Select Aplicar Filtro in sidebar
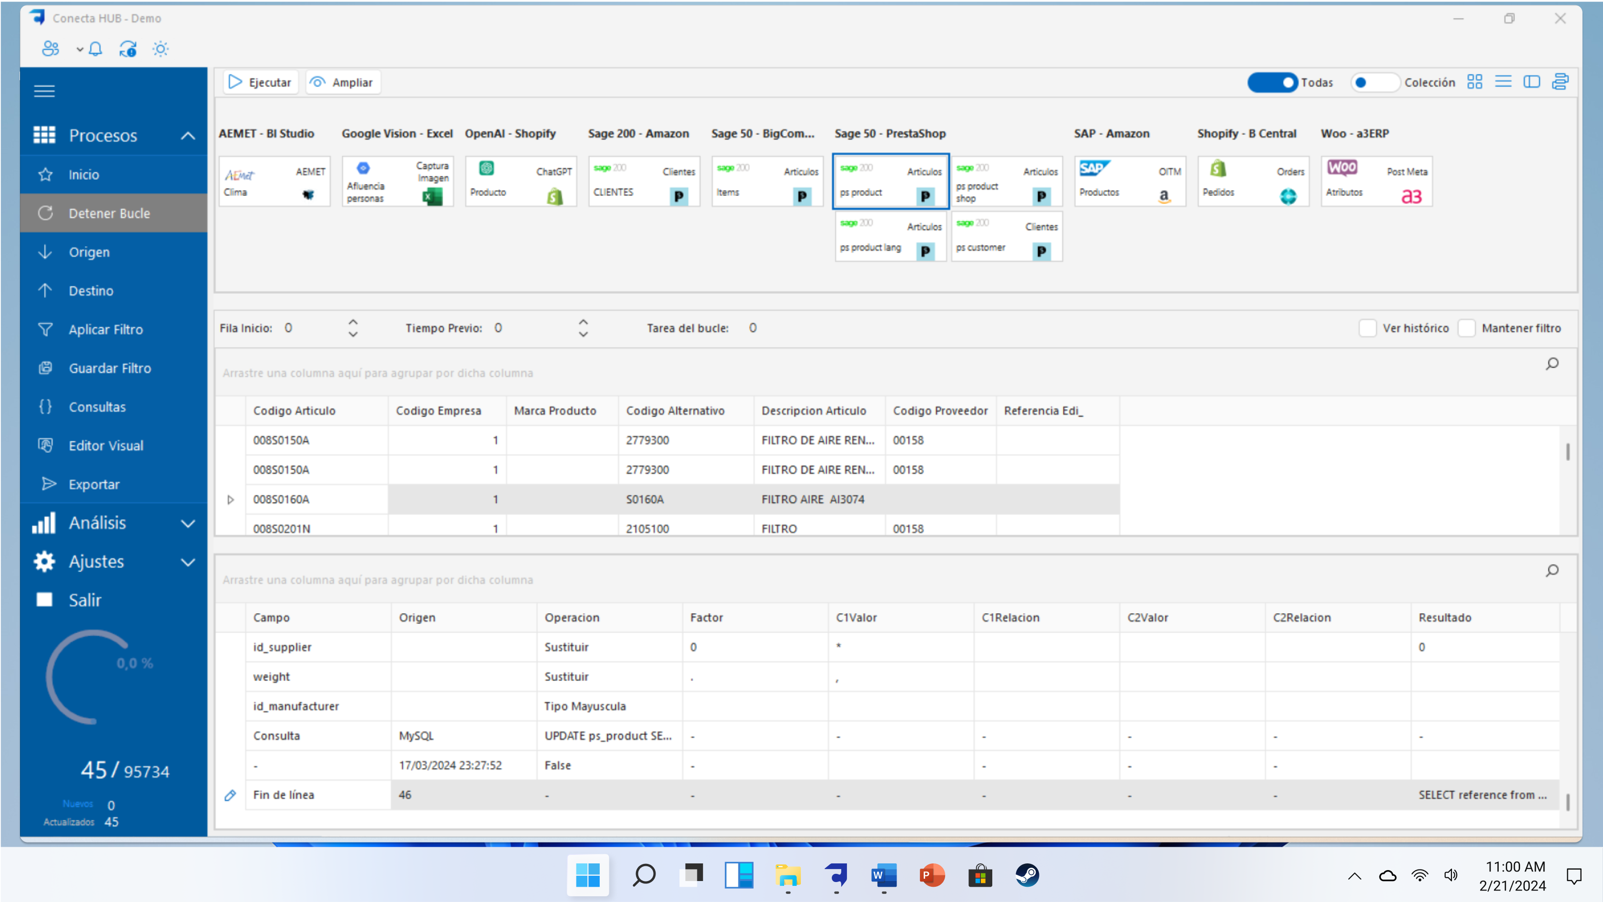 point(106,329)
